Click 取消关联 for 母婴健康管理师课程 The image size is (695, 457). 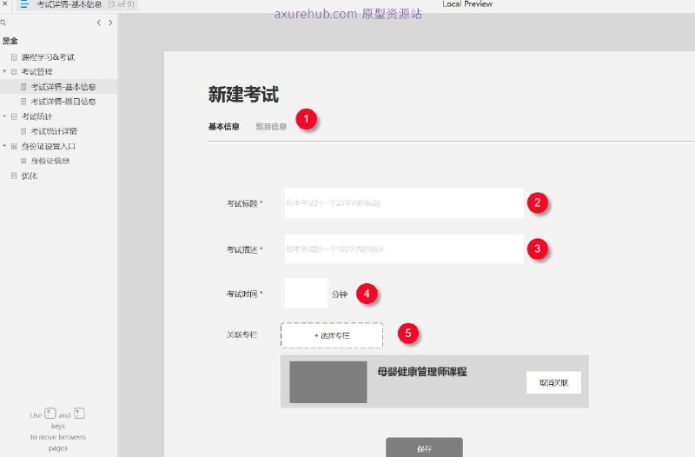[x=553, y=382]
